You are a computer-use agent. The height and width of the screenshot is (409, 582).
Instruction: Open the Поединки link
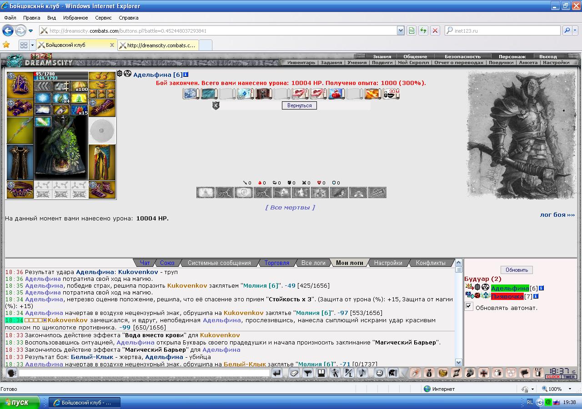point(501,63)
